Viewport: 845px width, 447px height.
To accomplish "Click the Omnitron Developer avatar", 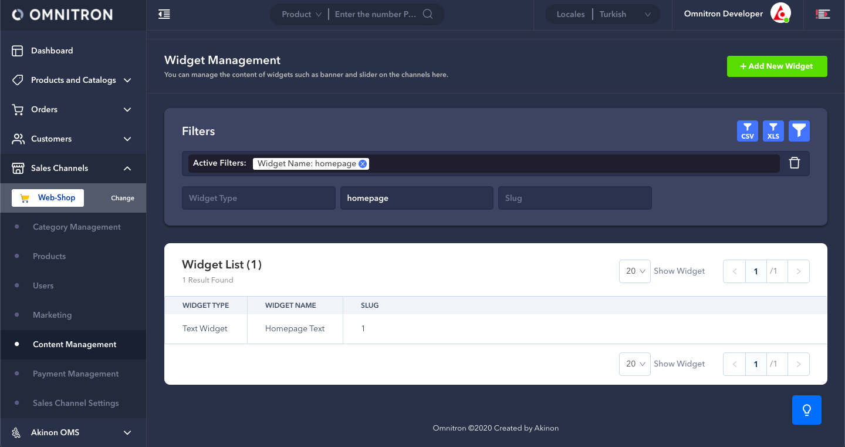I will tap(780, 14).
